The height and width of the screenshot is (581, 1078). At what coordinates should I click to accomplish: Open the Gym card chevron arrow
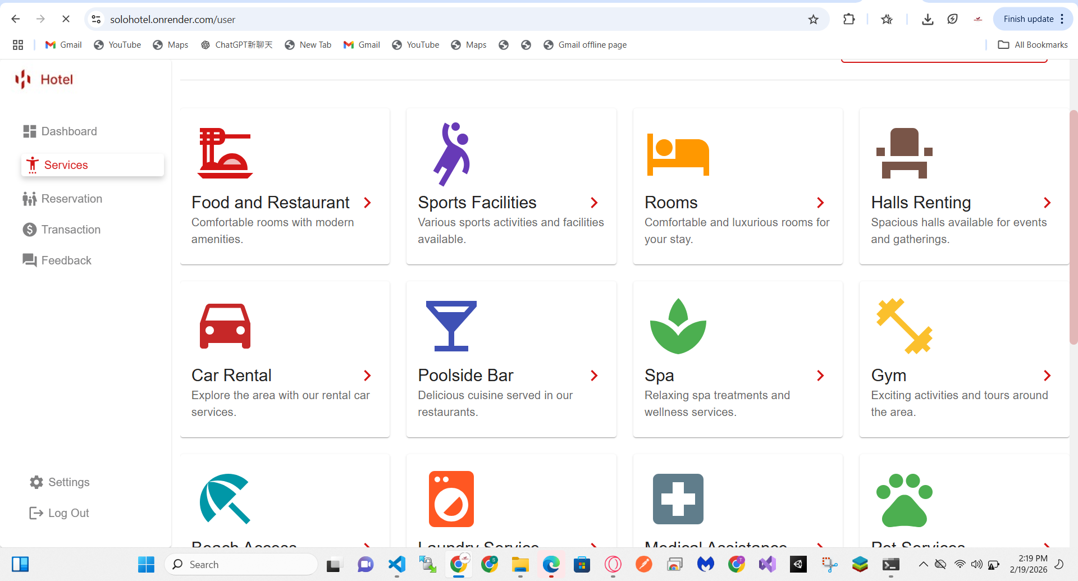[1047, 376]
